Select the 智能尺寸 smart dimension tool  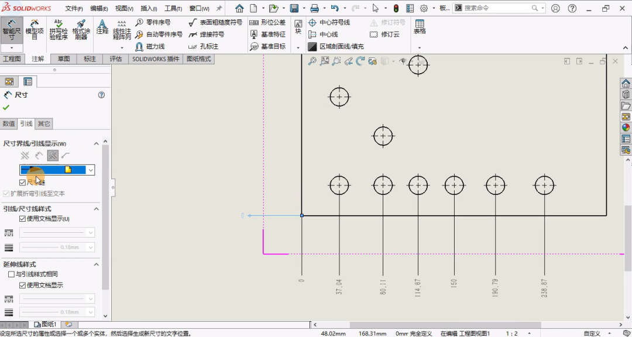pos(12,29)
